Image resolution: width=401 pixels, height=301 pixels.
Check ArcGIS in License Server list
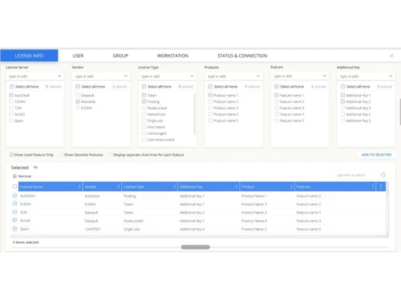point(11,114)
